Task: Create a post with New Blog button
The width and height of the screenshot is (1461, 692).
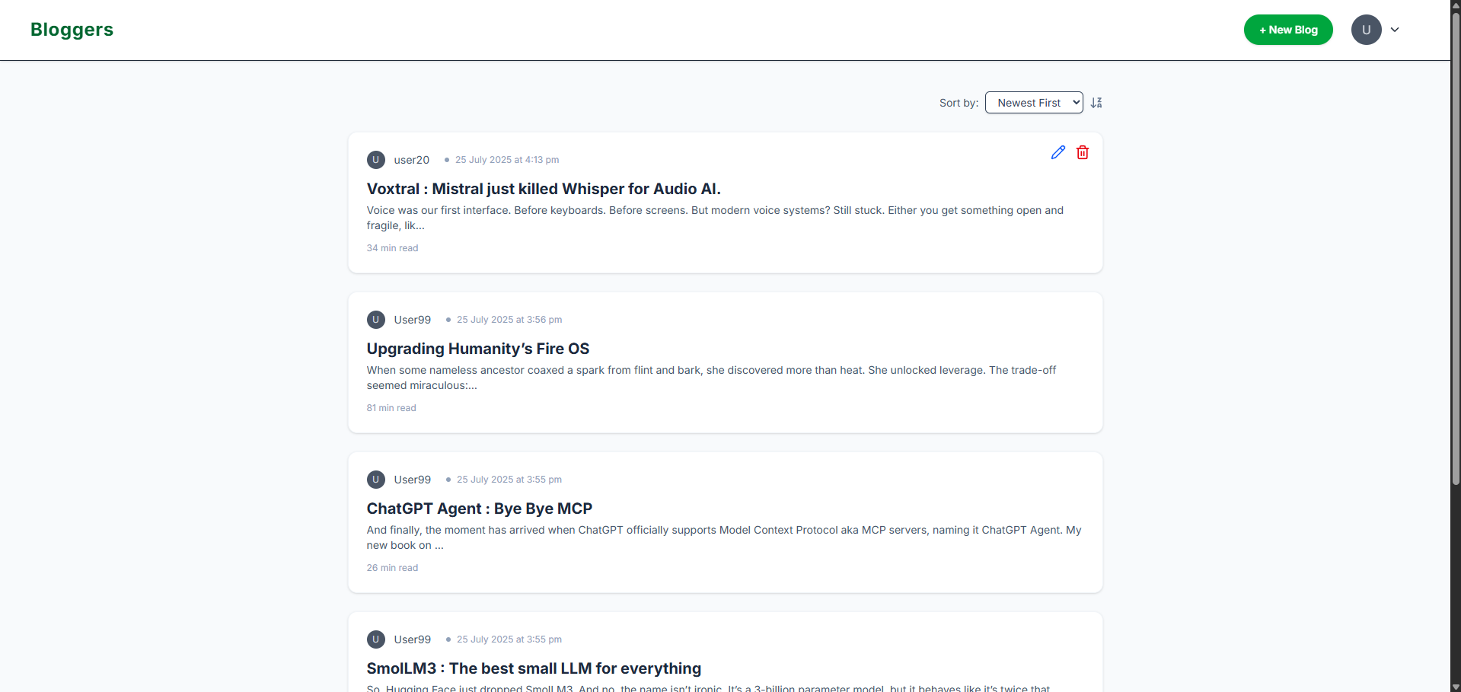Action: (x=1288, y=30)
